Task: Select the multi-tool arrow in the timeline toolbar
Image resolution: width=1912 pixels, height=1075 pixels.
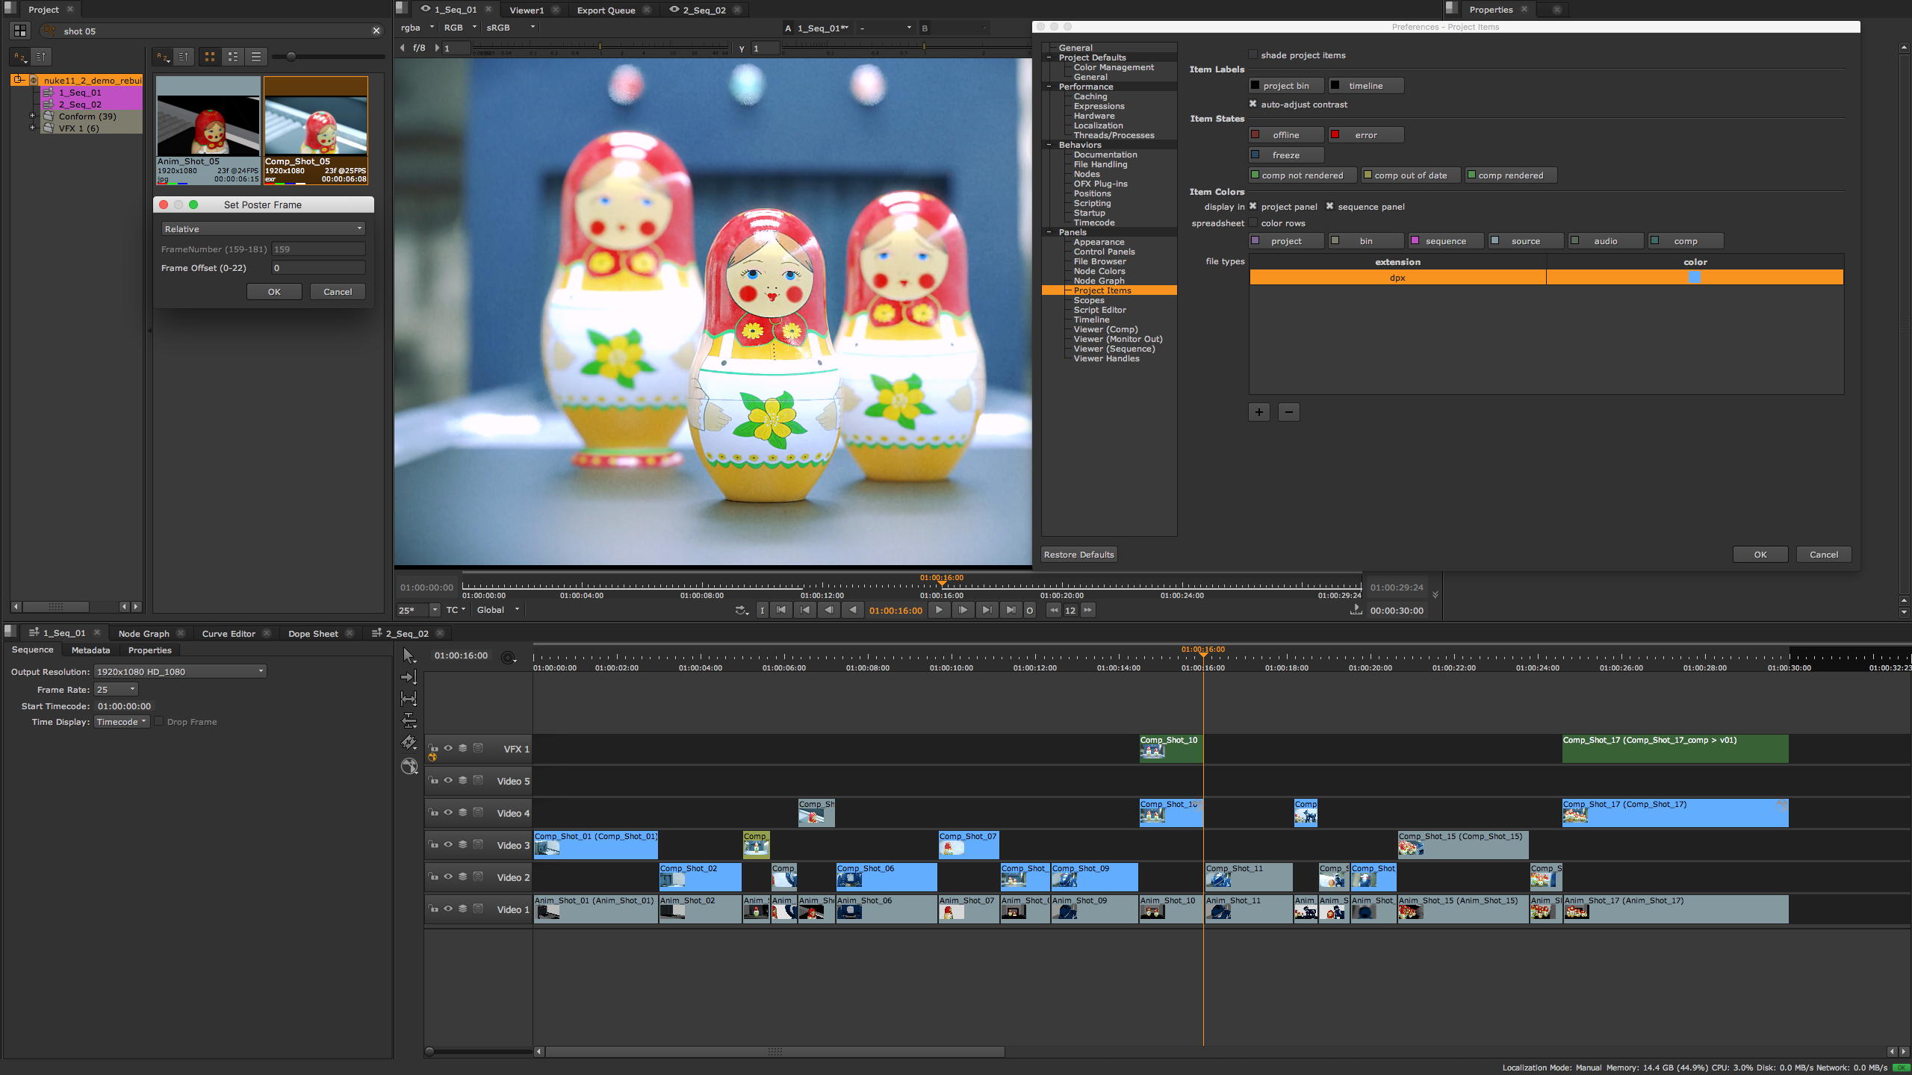Action: click(x=408, y=655)
